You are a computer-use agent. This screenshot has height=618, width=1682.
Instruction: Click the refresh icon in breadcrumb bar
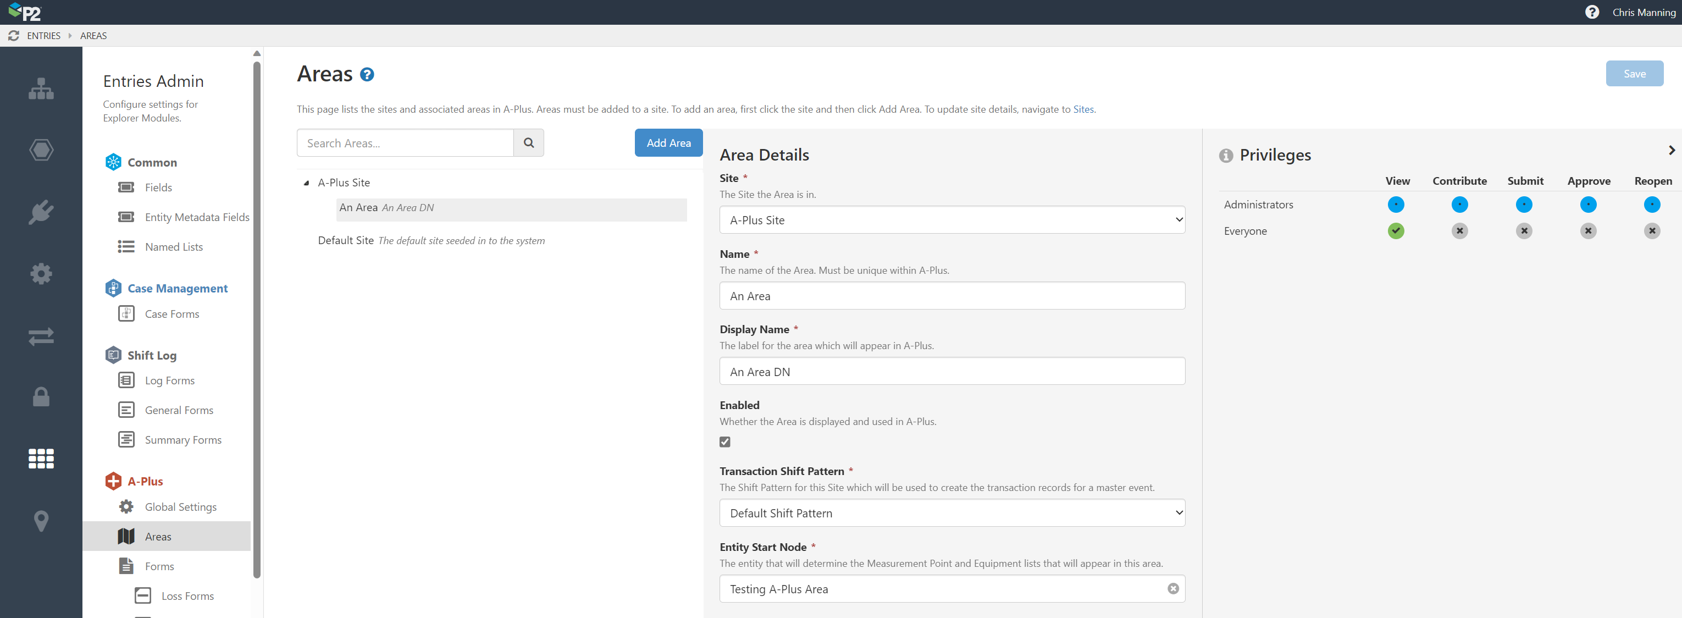click(x=13, y=36)
